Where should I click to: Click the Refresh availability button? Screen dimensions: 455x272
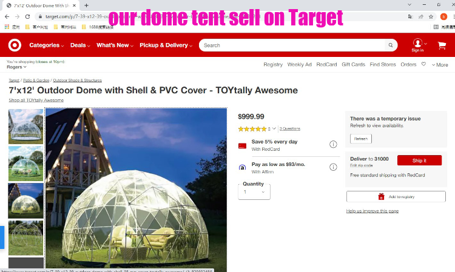coord(361,139)
